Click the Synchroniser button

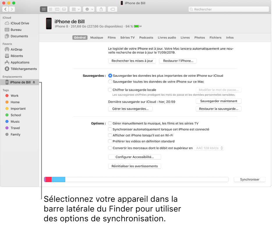[250, 179]
